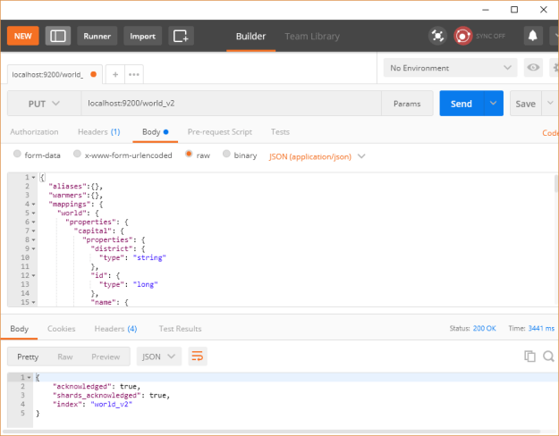559x436 pixels.
Task: Collapse the fold arrow on line 1
Action: 33,178
